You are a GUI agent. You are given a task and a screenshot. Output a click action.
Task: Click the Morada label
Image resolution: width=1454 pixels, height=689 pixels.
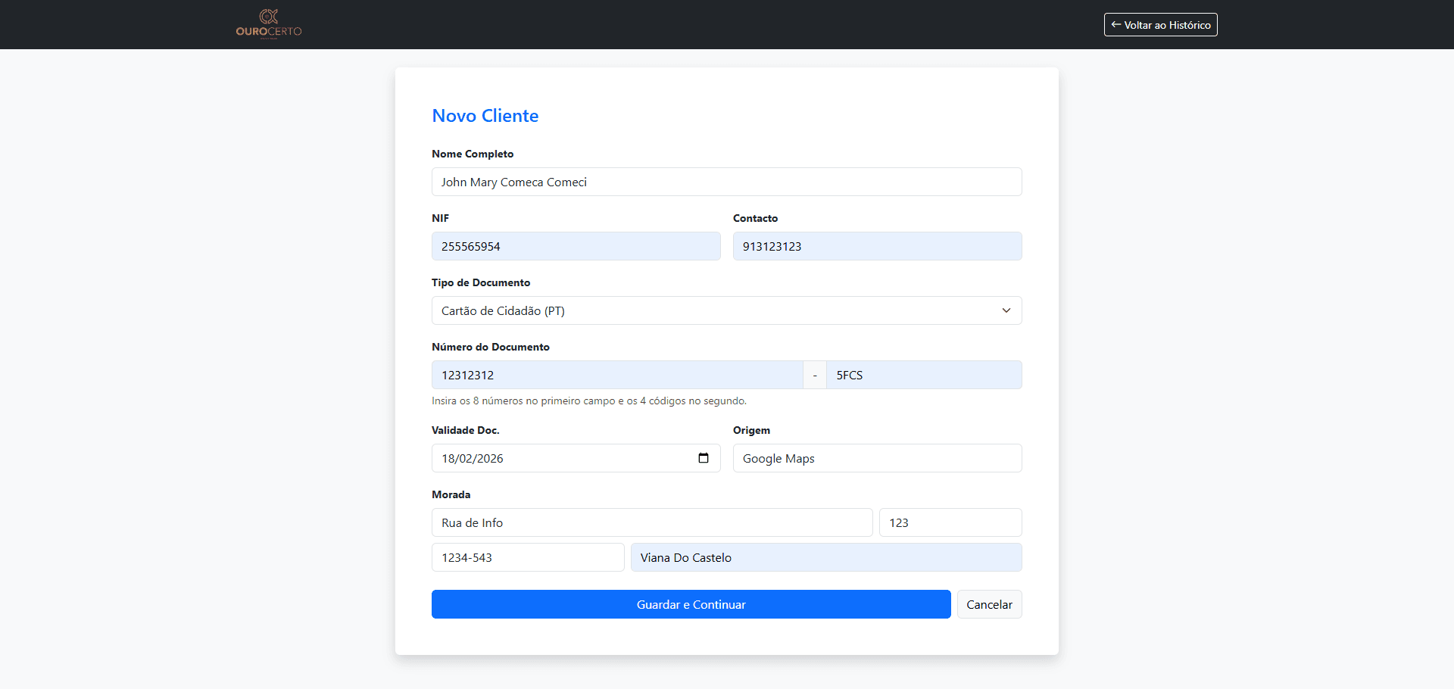point(451,494)
